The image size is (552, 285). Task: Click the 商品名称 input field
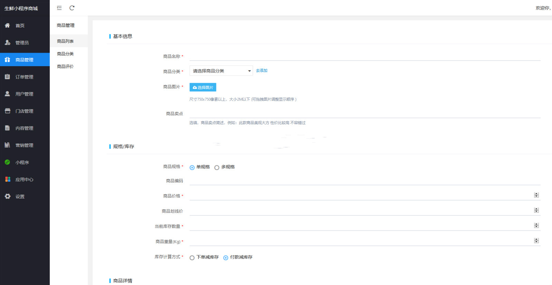click(365, 57)
